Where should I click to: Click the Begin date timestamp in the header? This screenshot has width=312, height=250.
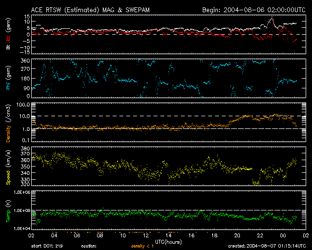[x=253, y=10]
